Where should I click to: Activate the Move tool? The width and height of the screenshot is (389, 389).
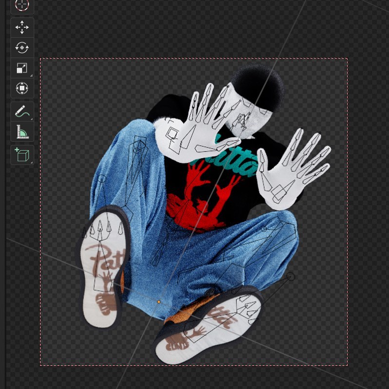click(x=22, y=27)
